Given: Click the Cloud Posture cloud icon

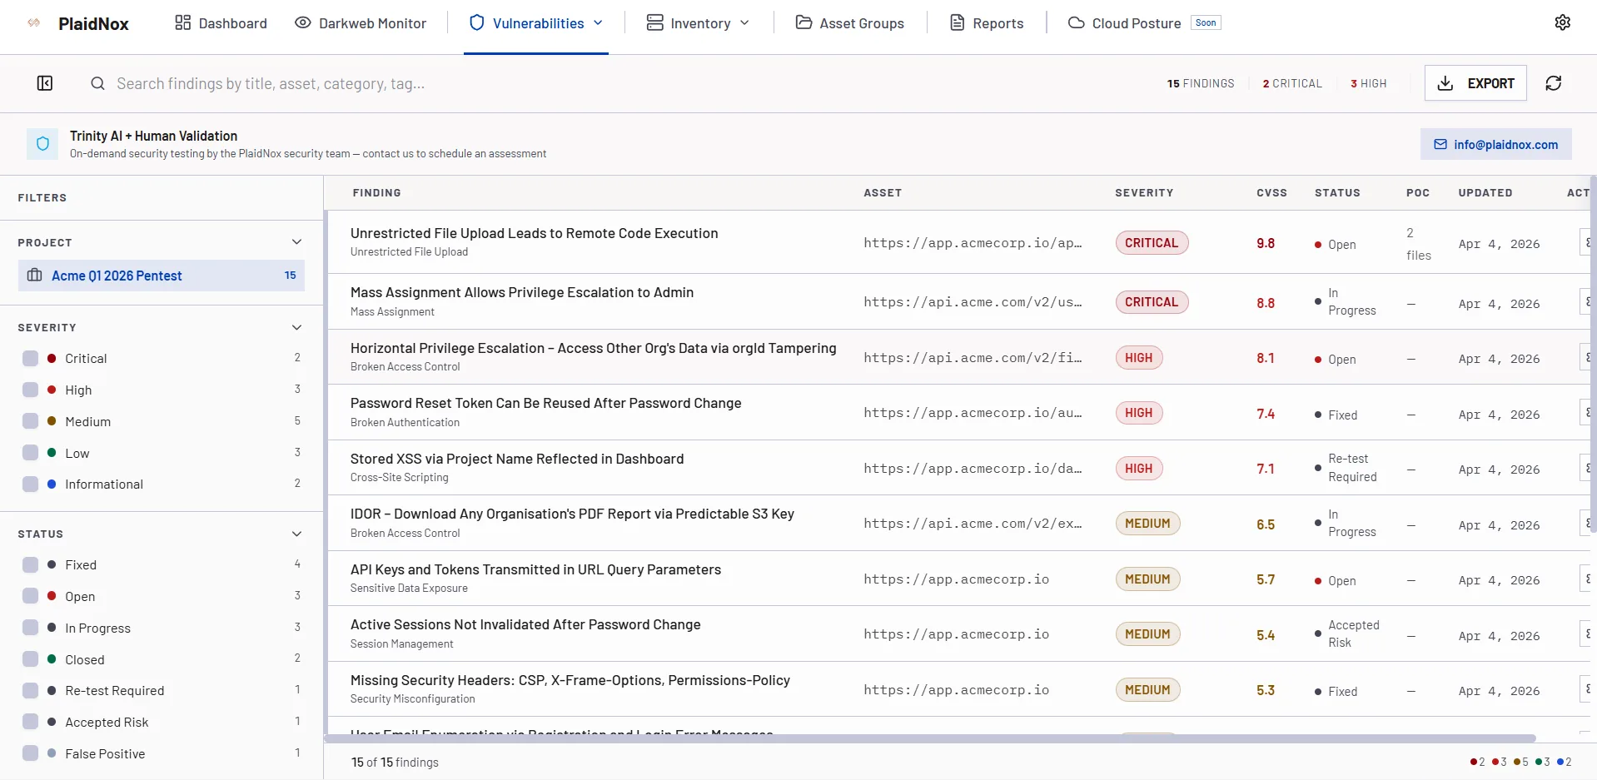Looking at the screenshot, I should pos(1077,22).
